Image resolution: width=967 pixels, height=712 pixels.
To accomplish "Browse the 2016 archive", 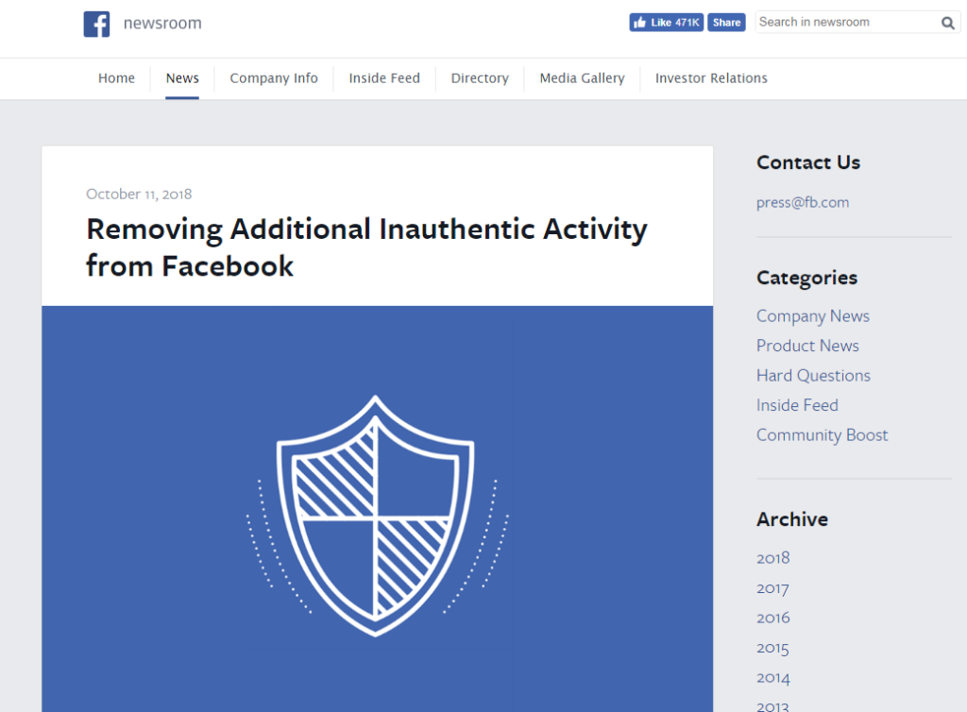I will tap(773, 618).
